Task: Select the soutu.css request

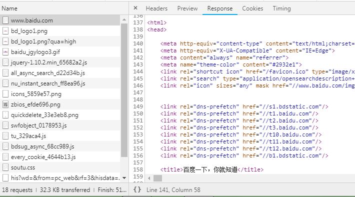Action: [60, 167]
